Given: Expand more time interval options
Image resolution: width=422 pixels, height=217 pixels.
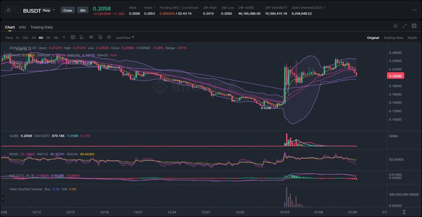Looking at the screenshot, I should pos(64,37).
